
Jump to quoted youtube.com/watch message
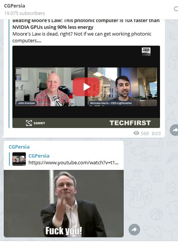[x=73, y=162]
